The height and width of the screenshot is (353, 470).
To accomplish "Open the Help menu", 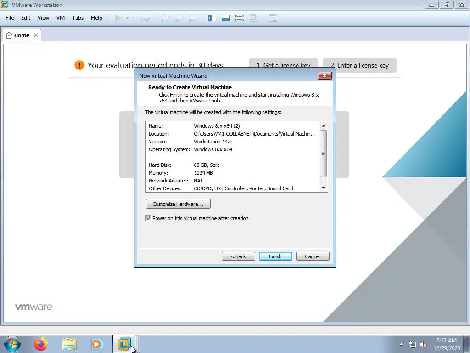I will point(96,18).
